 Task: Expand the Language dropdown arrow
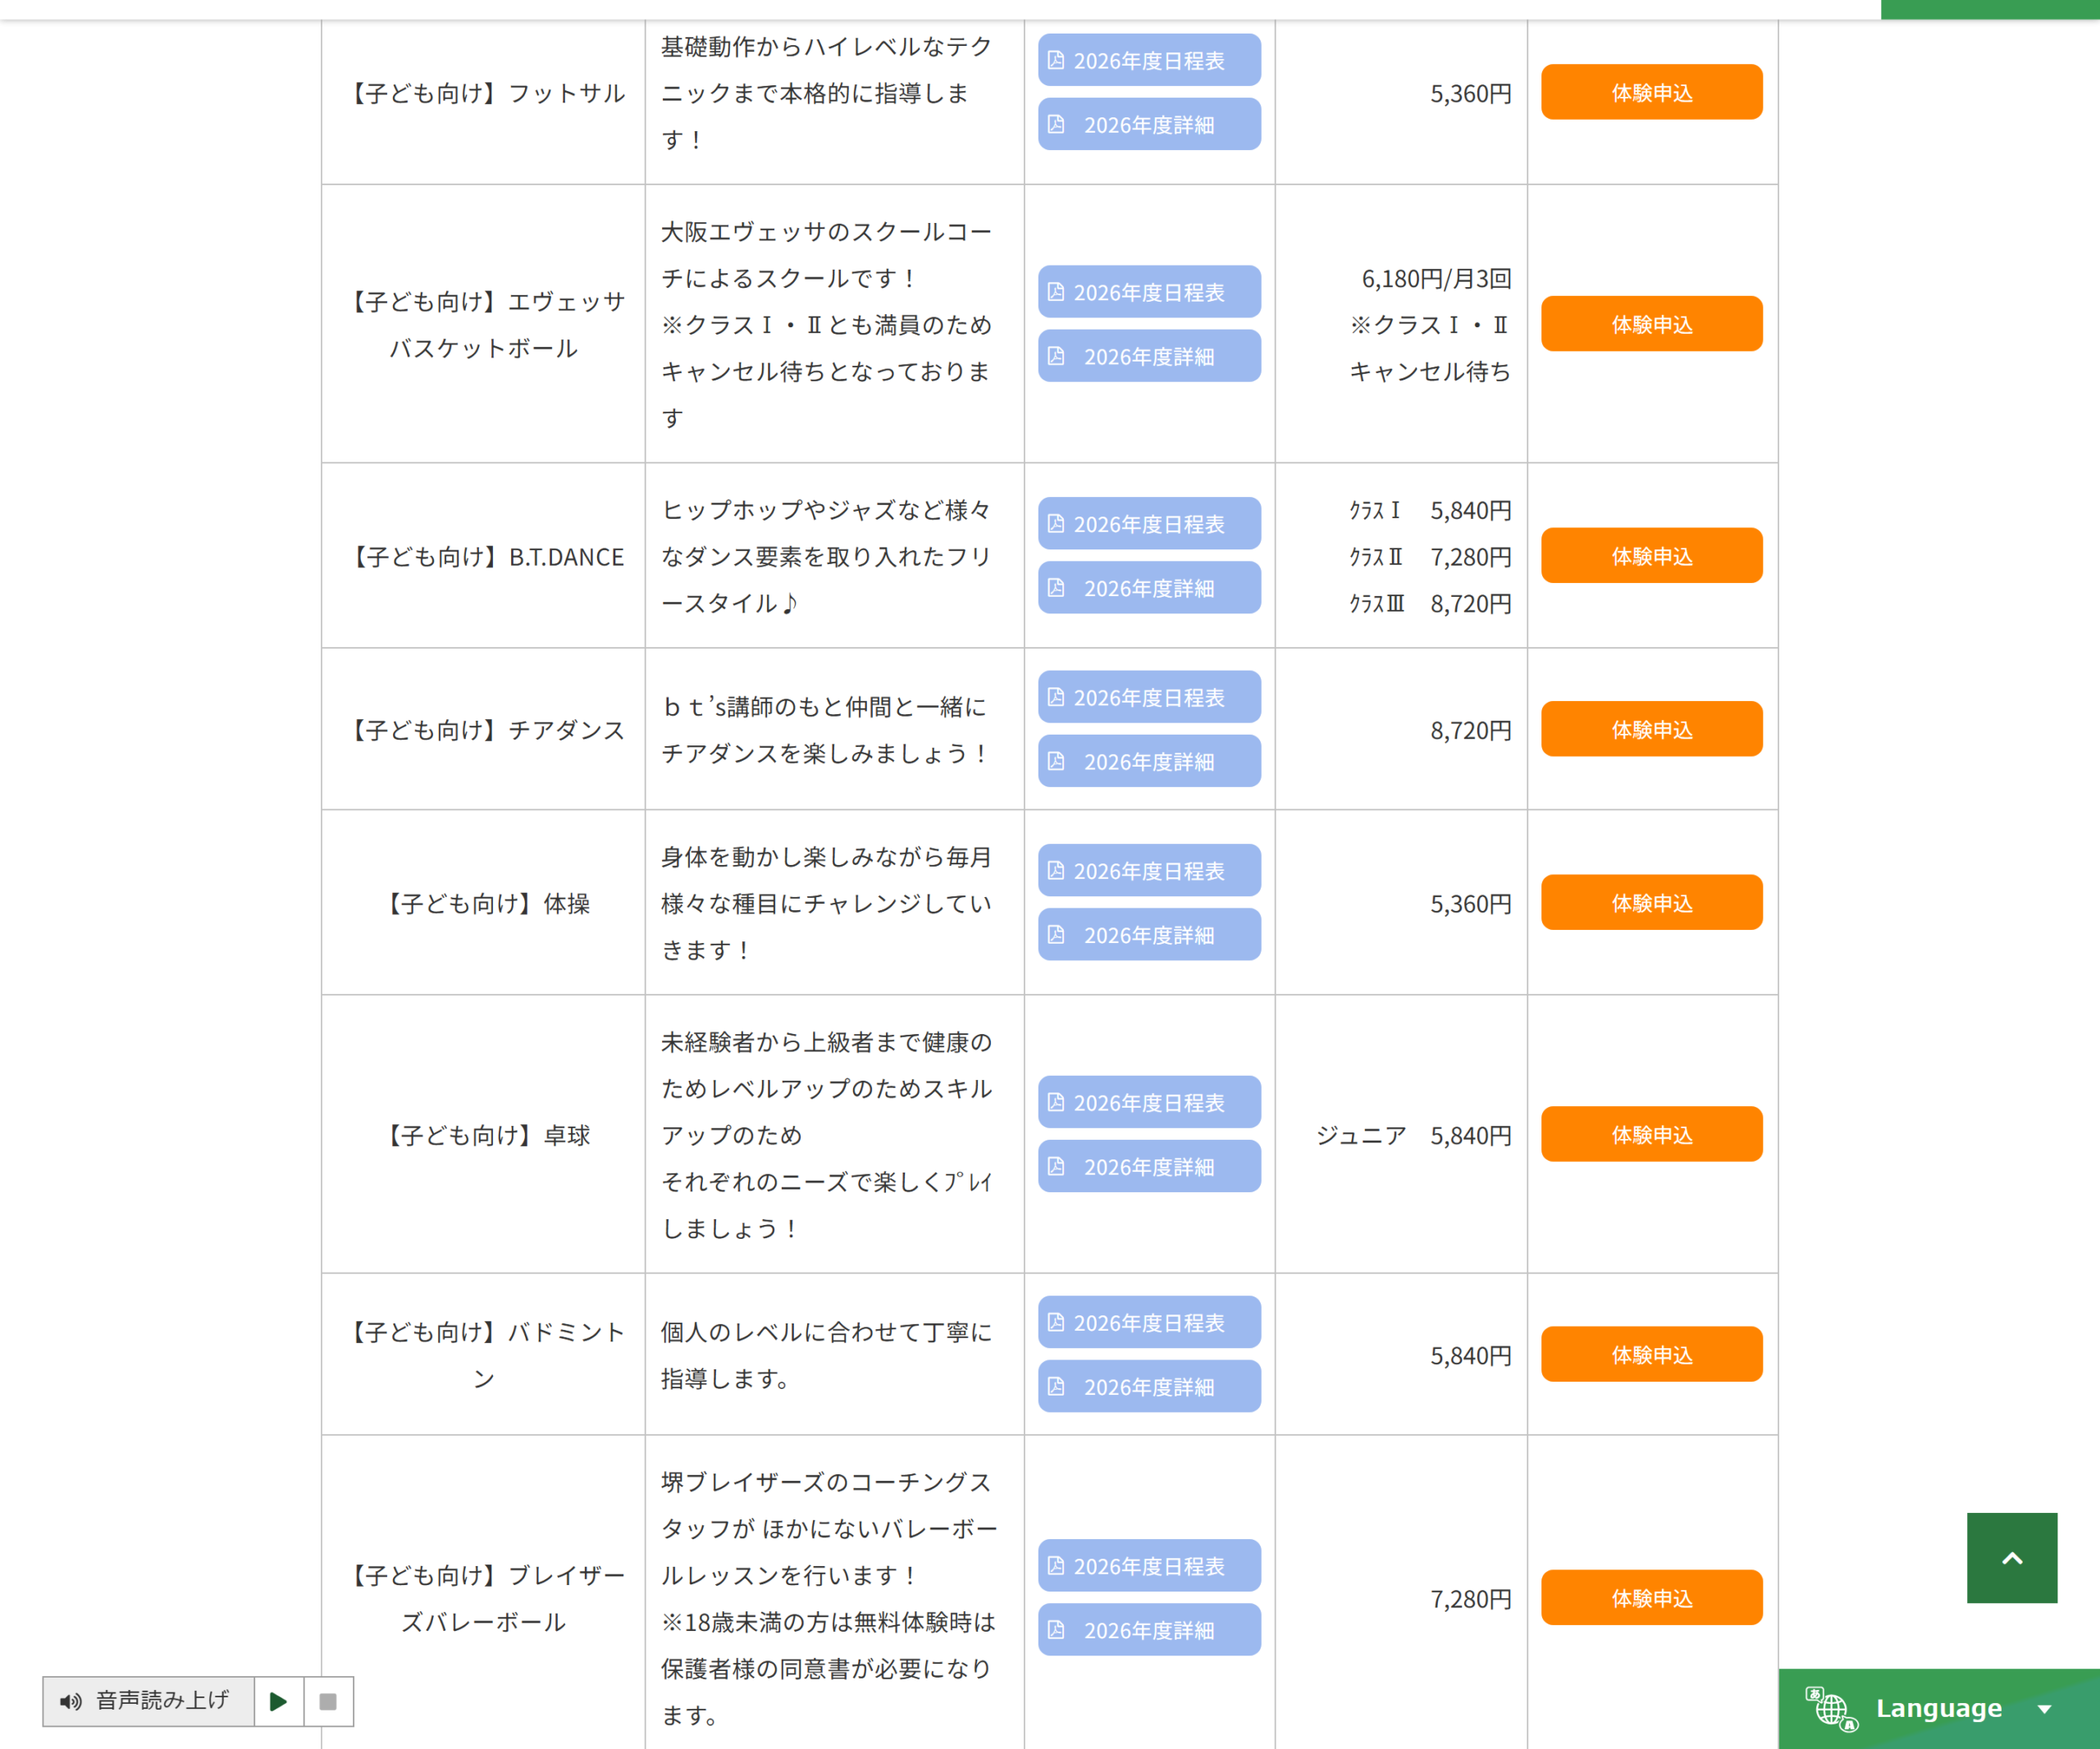pos(2045,1709)
